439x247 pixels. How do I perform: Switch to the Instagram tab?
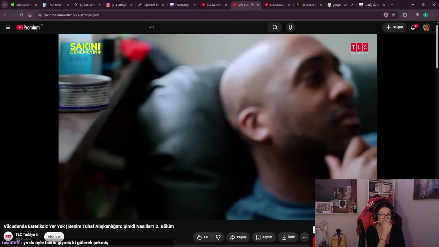119,5
